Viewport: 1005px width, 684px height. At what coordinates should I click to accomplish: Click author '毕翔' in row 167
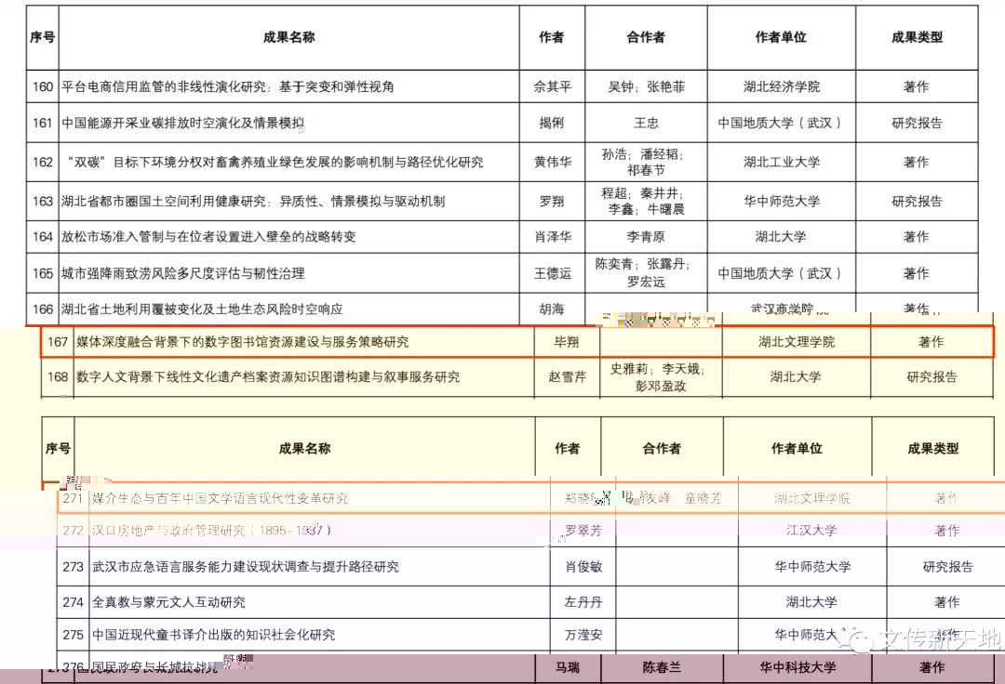point(567,342)
